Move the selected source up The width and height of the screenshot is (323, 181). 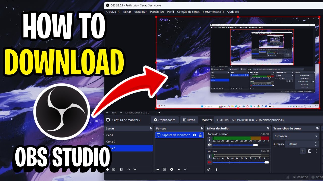(179, 169)
